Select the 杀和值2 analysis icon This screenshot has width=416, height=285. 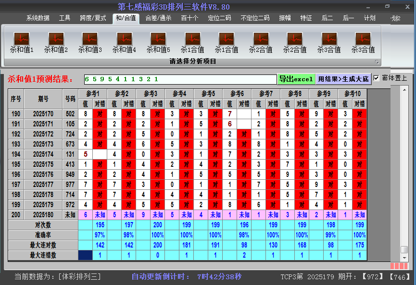pos(56,43)
